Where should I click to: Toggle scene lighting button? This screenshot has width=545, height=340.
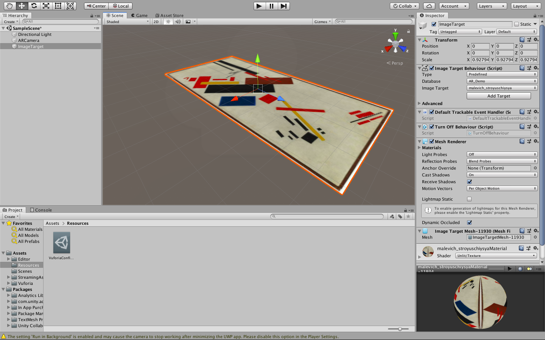pos(168,22)
